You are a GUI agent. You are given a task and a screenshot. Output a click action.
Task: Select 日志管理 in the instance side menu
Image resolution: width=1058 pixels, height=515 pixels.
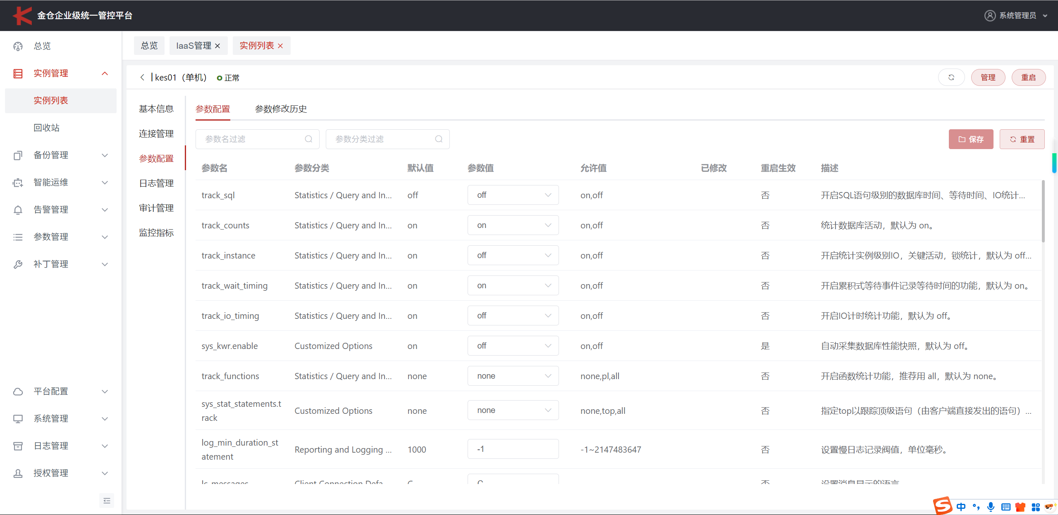(x=156, y=183)
